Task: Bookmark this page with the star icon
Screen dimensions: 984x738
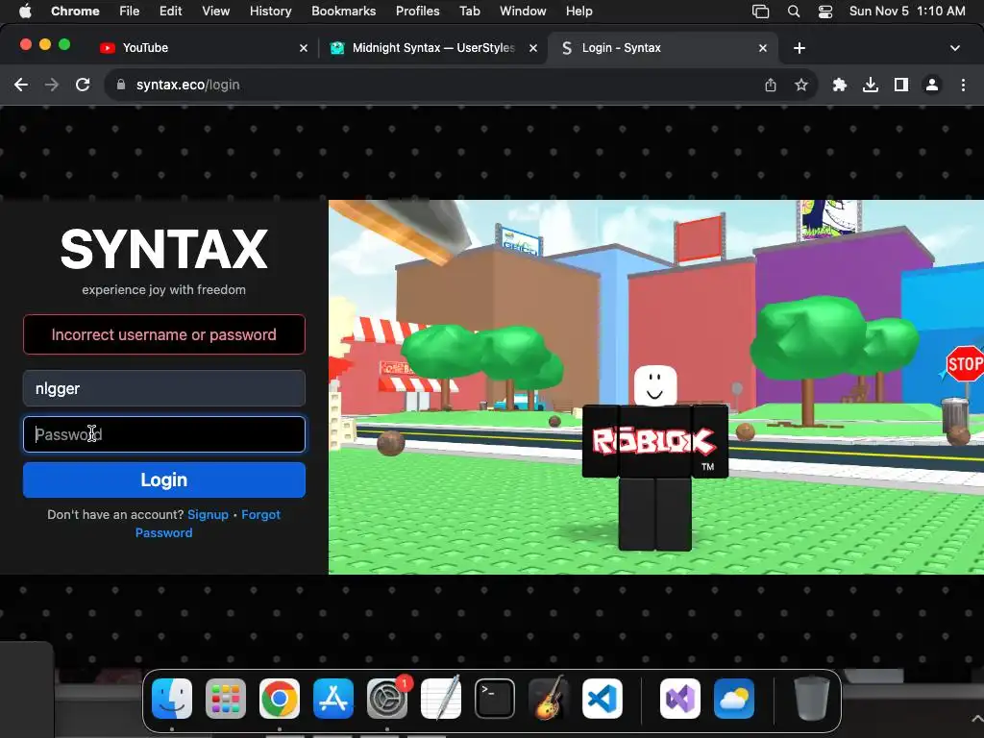Action: pos(800,85)
